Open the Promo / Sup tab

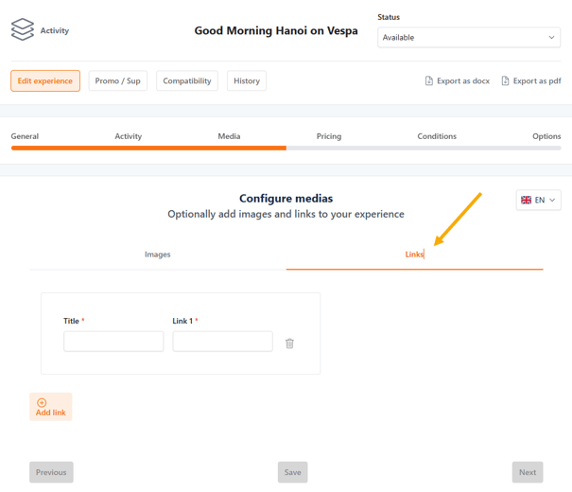click(118, 81)
